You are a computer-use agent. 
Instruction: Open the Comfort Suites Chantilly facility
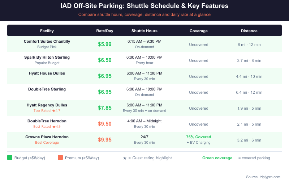47,41
